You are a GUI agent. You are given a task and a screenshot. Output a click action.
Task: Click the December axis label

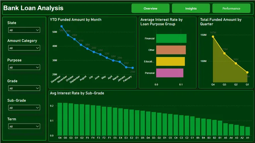(x=56, y=79)
